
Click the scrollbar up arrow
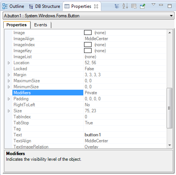point(170,33)
